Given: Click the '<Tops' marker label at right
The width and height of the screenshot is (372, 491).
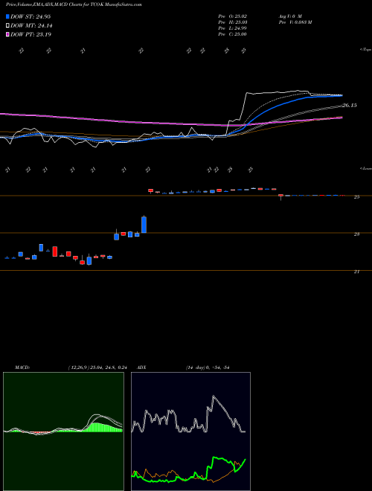Looking at the screenshot, I should (366, 50).
